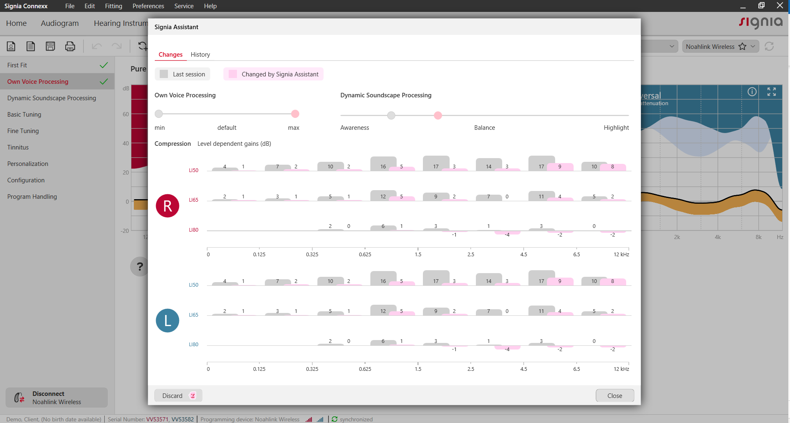Open Configuration in the sidebar
Viewport: 790px width, 423px height.
(x=57, y=180)
